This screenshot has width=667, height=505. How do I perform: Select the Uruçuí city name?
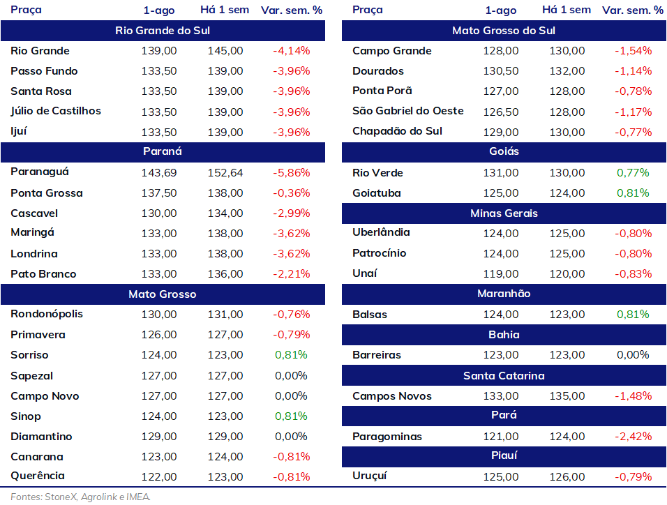click(369, 476)
